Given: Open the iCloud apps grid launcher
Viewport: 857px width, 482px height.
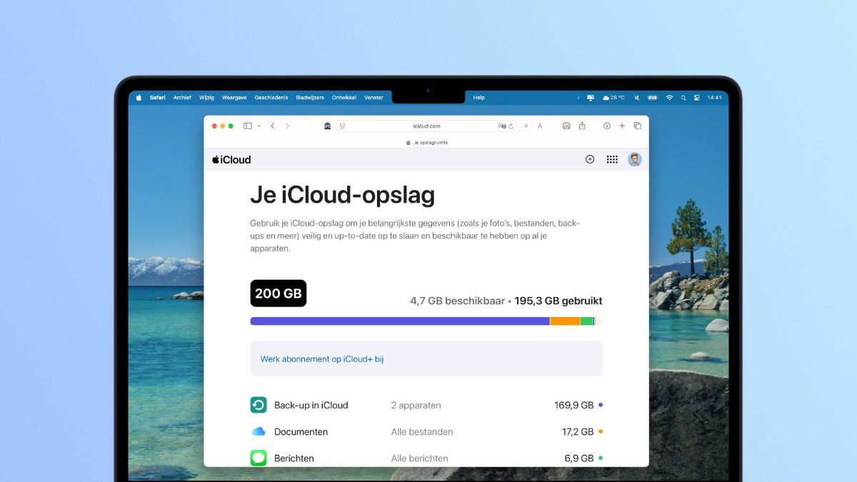Looking at the screenshot, I should point(612,159).
